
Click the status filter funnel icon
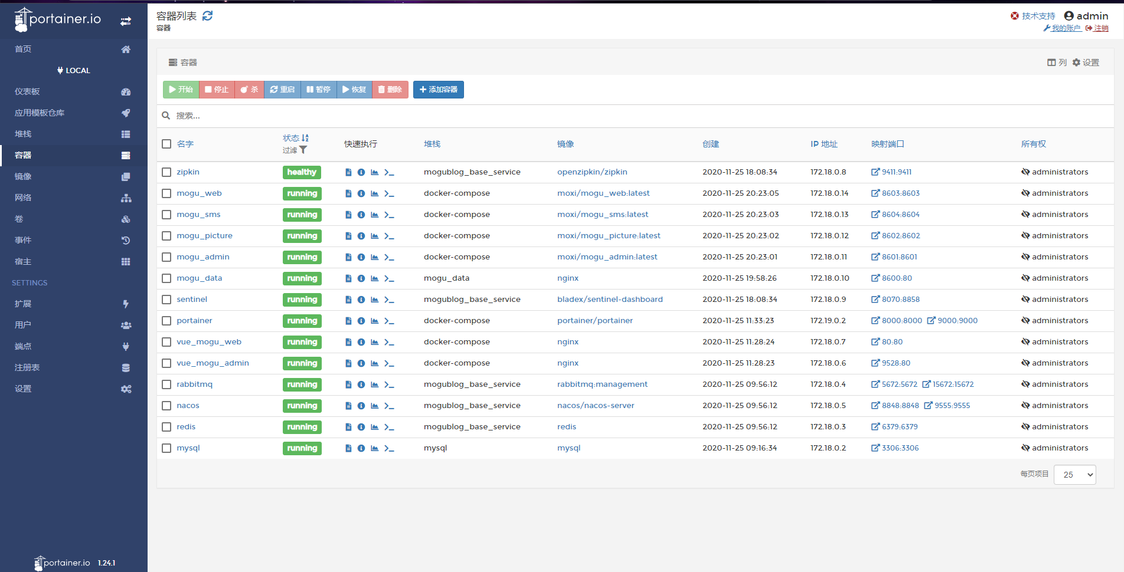tap(303, 150)
